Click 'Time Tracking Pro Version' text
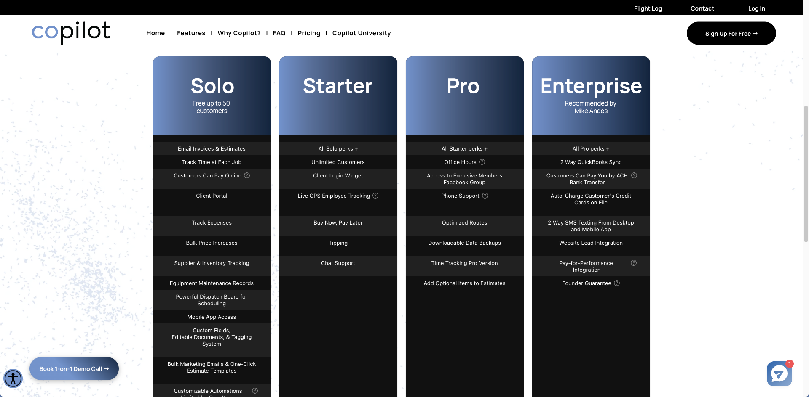 click(465, 263)
